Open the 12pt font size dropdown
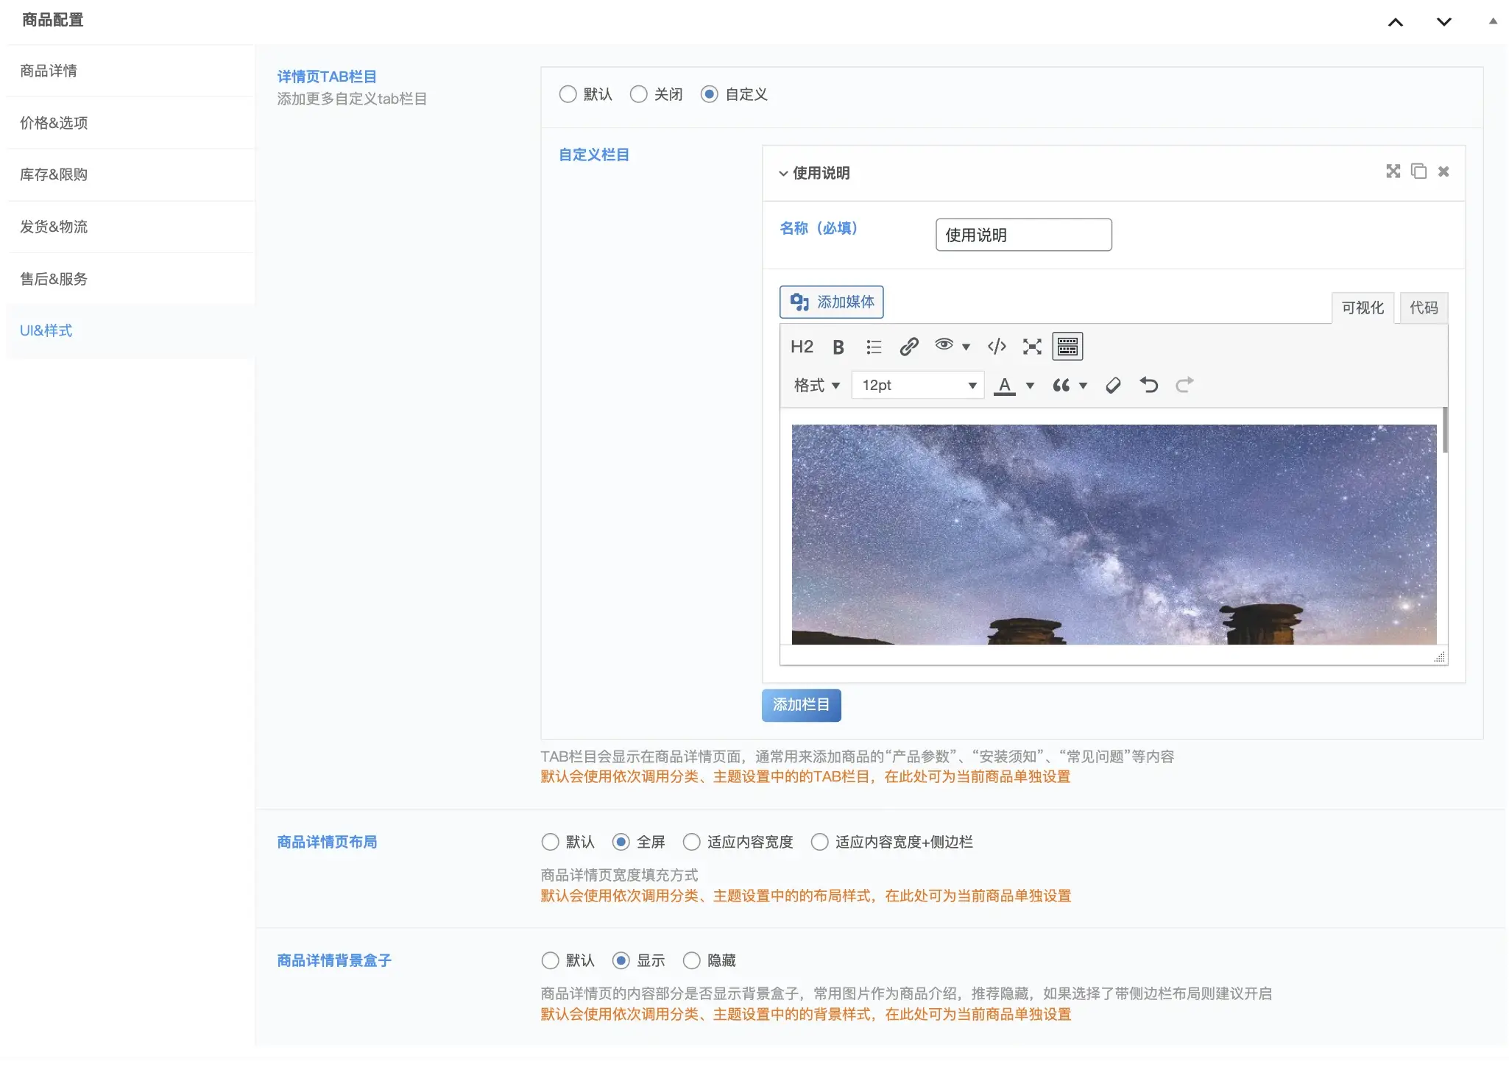The width and height of the screenshot is (1509, 1067). point(916,385)
